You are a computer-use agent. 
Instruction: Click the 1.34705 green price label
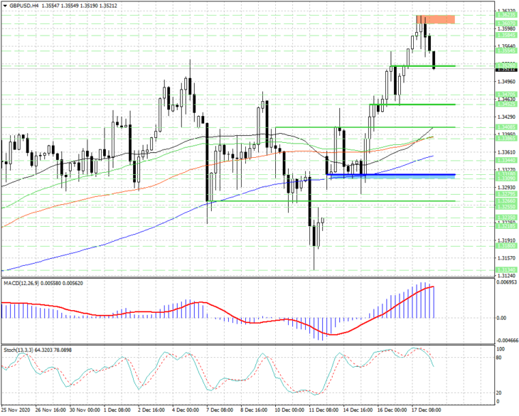tap(506, 95)
